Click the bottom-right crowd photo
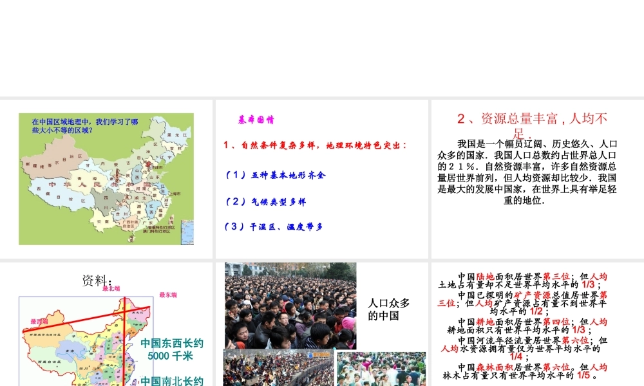Image resolution: width=644 pixels, height=386 pixels. pyautogui.click(x=381, y=369)
